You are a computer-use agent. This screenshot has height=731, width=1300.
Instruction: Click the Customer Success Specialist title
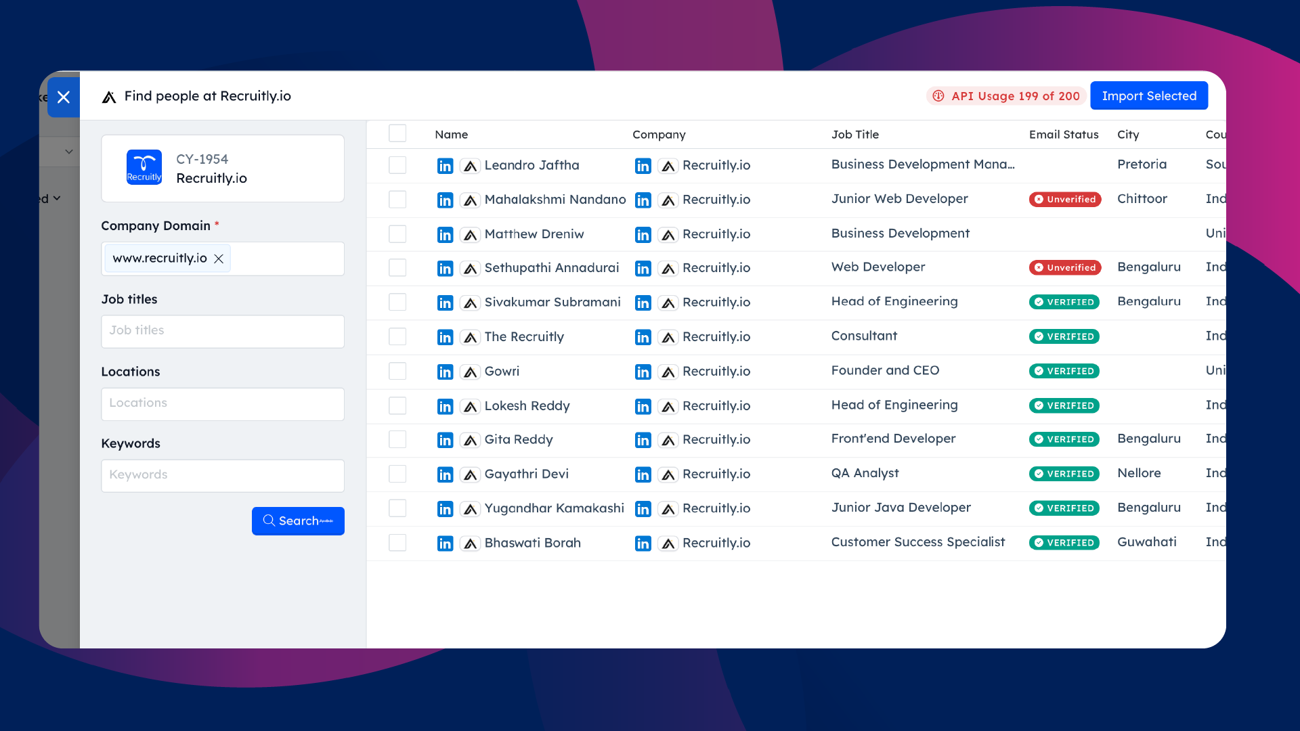(x=918, y=542)
